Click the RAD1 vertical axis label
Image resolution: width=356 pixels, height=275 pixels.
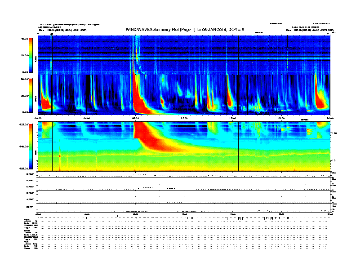(x=36, y=99)
